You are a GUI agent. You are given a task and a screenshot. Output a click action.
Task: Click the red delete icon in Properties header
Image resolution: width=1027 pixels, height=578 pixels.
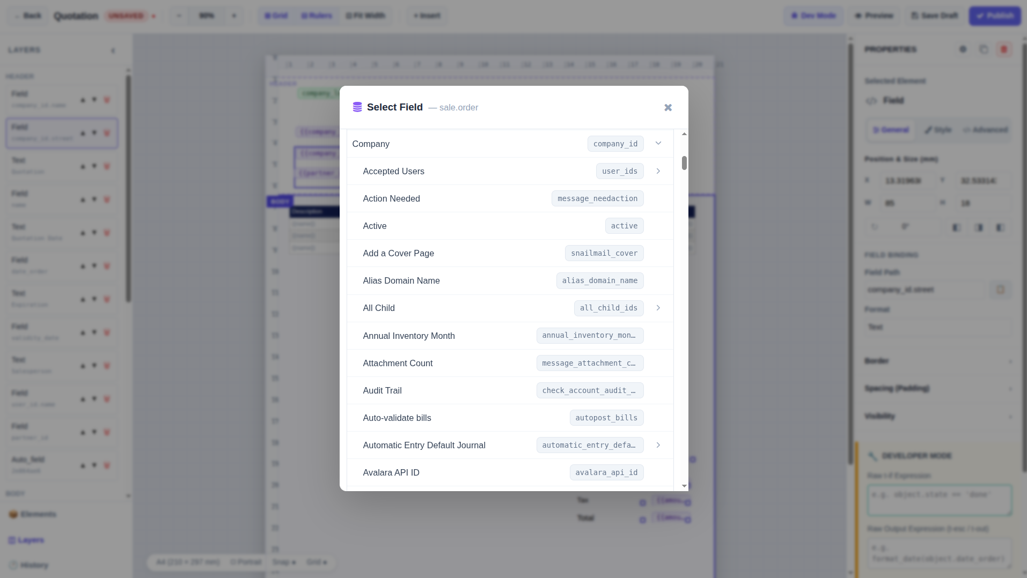(x=1004, y=49)
